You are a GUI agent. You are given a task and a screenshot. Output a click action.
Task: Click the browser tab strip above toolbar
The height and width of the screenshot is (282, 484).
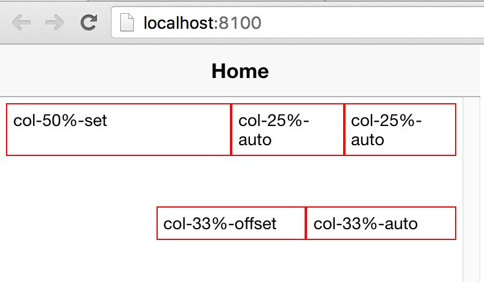[242, 1]
